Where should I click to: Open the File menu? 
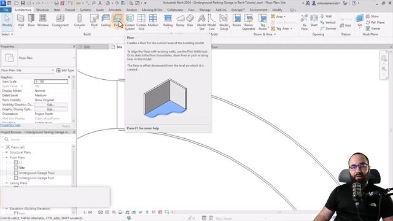[6, 10]
